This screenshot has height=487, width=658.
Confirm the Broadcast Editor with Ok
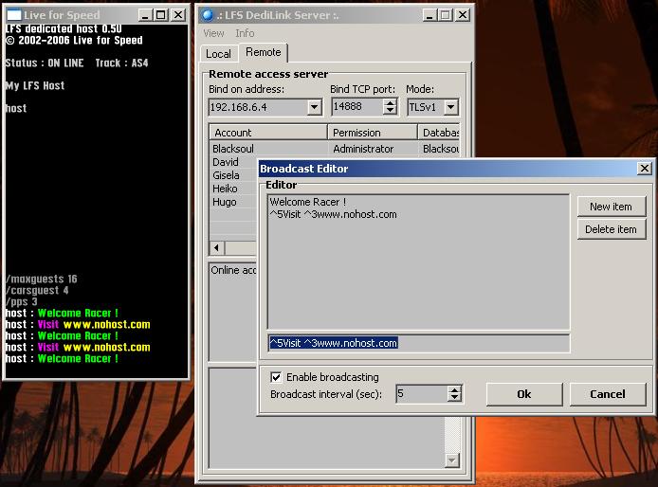pos(524,394)
